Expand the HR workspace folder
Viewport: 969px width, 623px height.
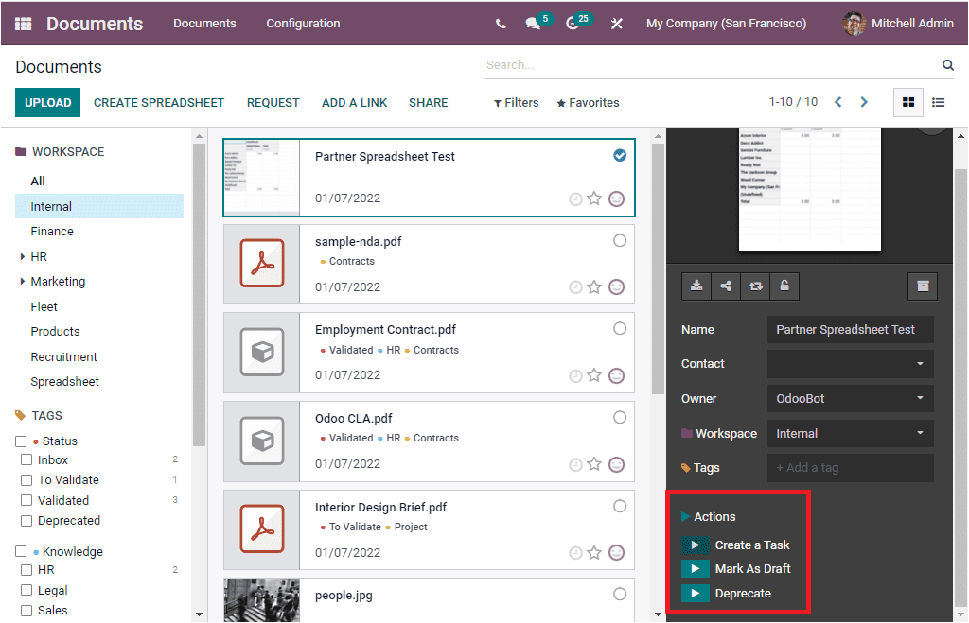(x=23, y=257)
